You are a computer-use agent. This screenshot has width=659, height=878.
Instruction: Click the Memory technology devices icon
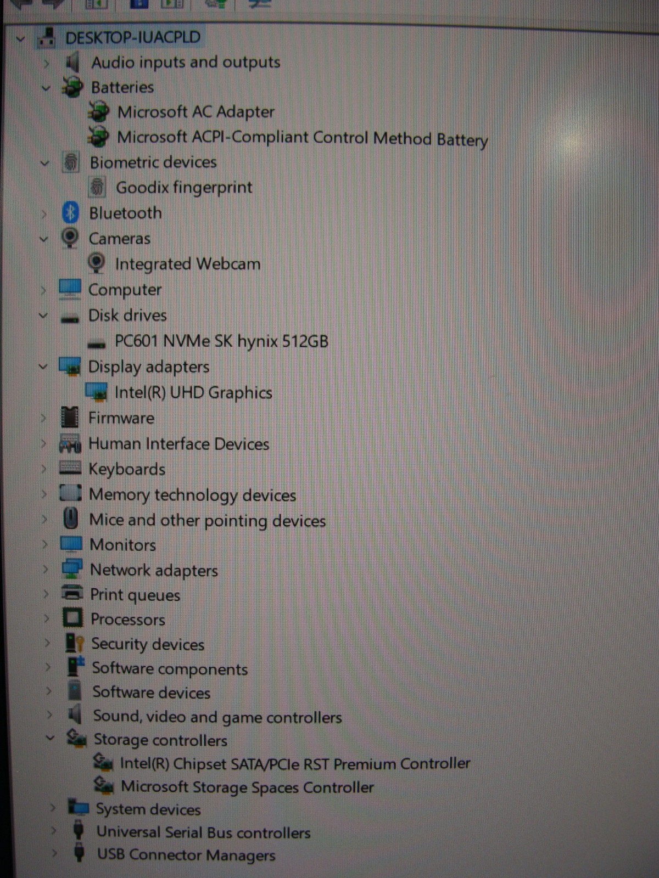click(71, 493)
